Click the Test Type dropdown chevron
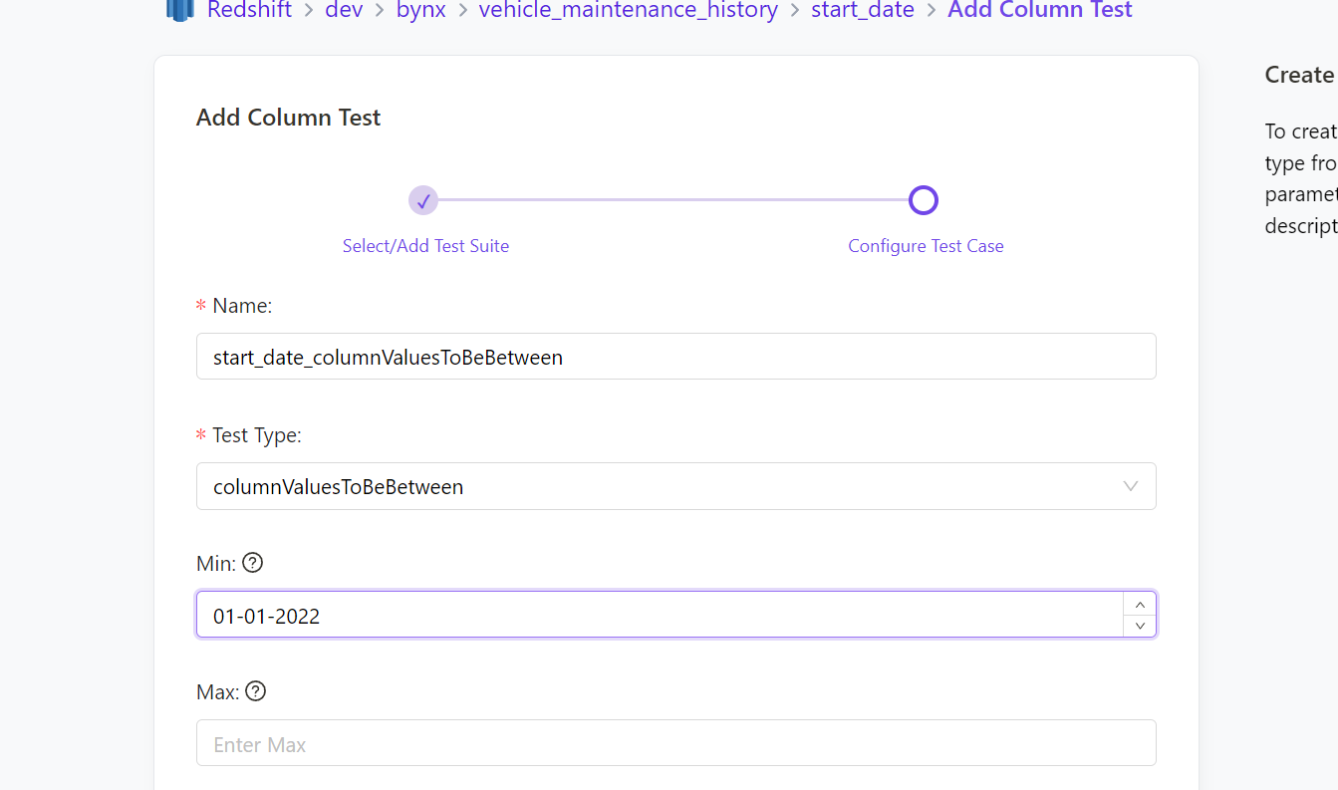The image size is (1338, 790). [1130, 486]
